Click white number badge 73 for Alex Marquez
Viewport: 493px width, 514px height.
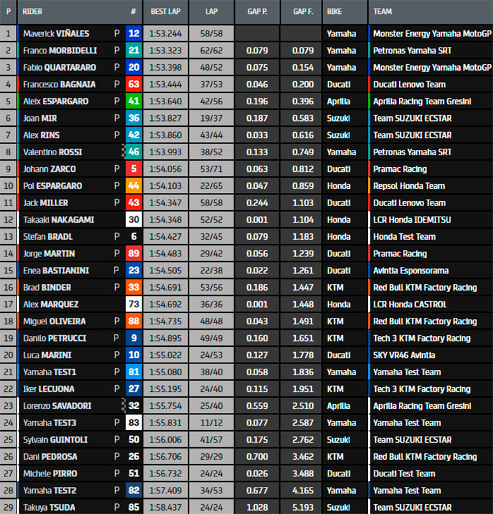click(134, 304)
